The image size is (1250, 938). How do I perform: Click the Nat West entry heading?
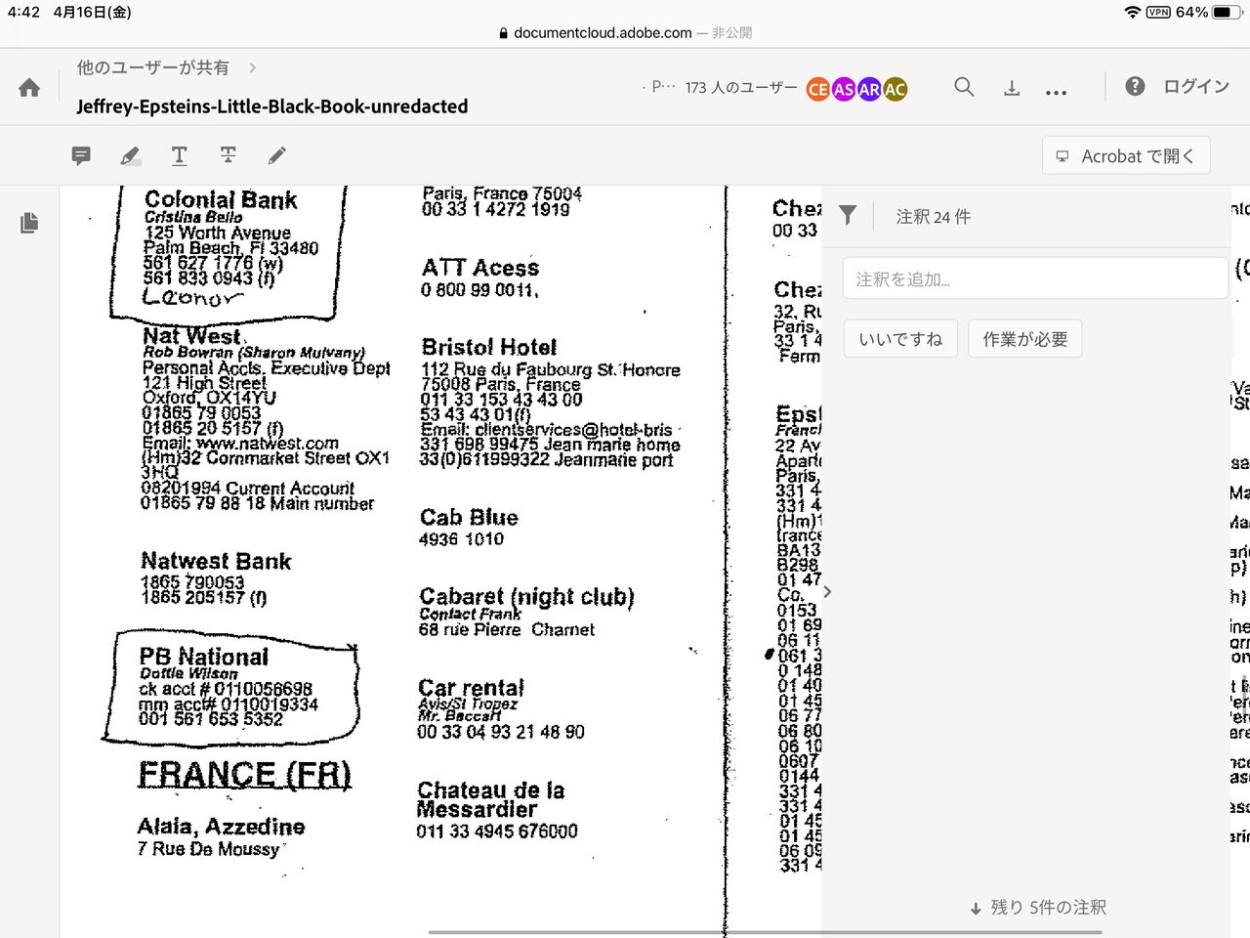point(191,336)
